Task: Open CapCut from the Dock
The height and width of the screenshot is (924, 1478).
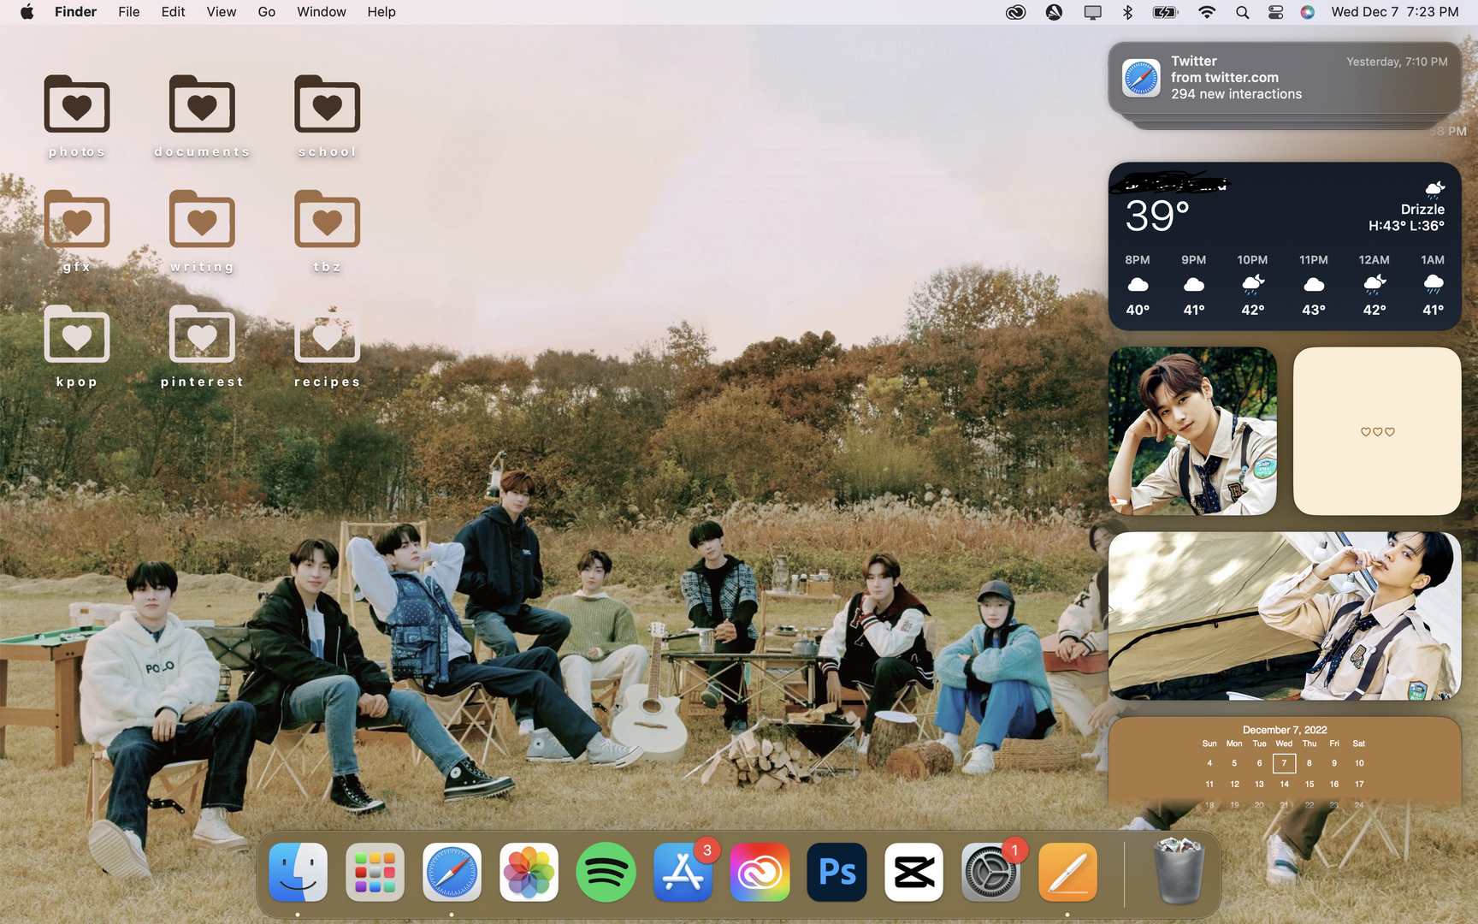Action: (x=913, y=873)
